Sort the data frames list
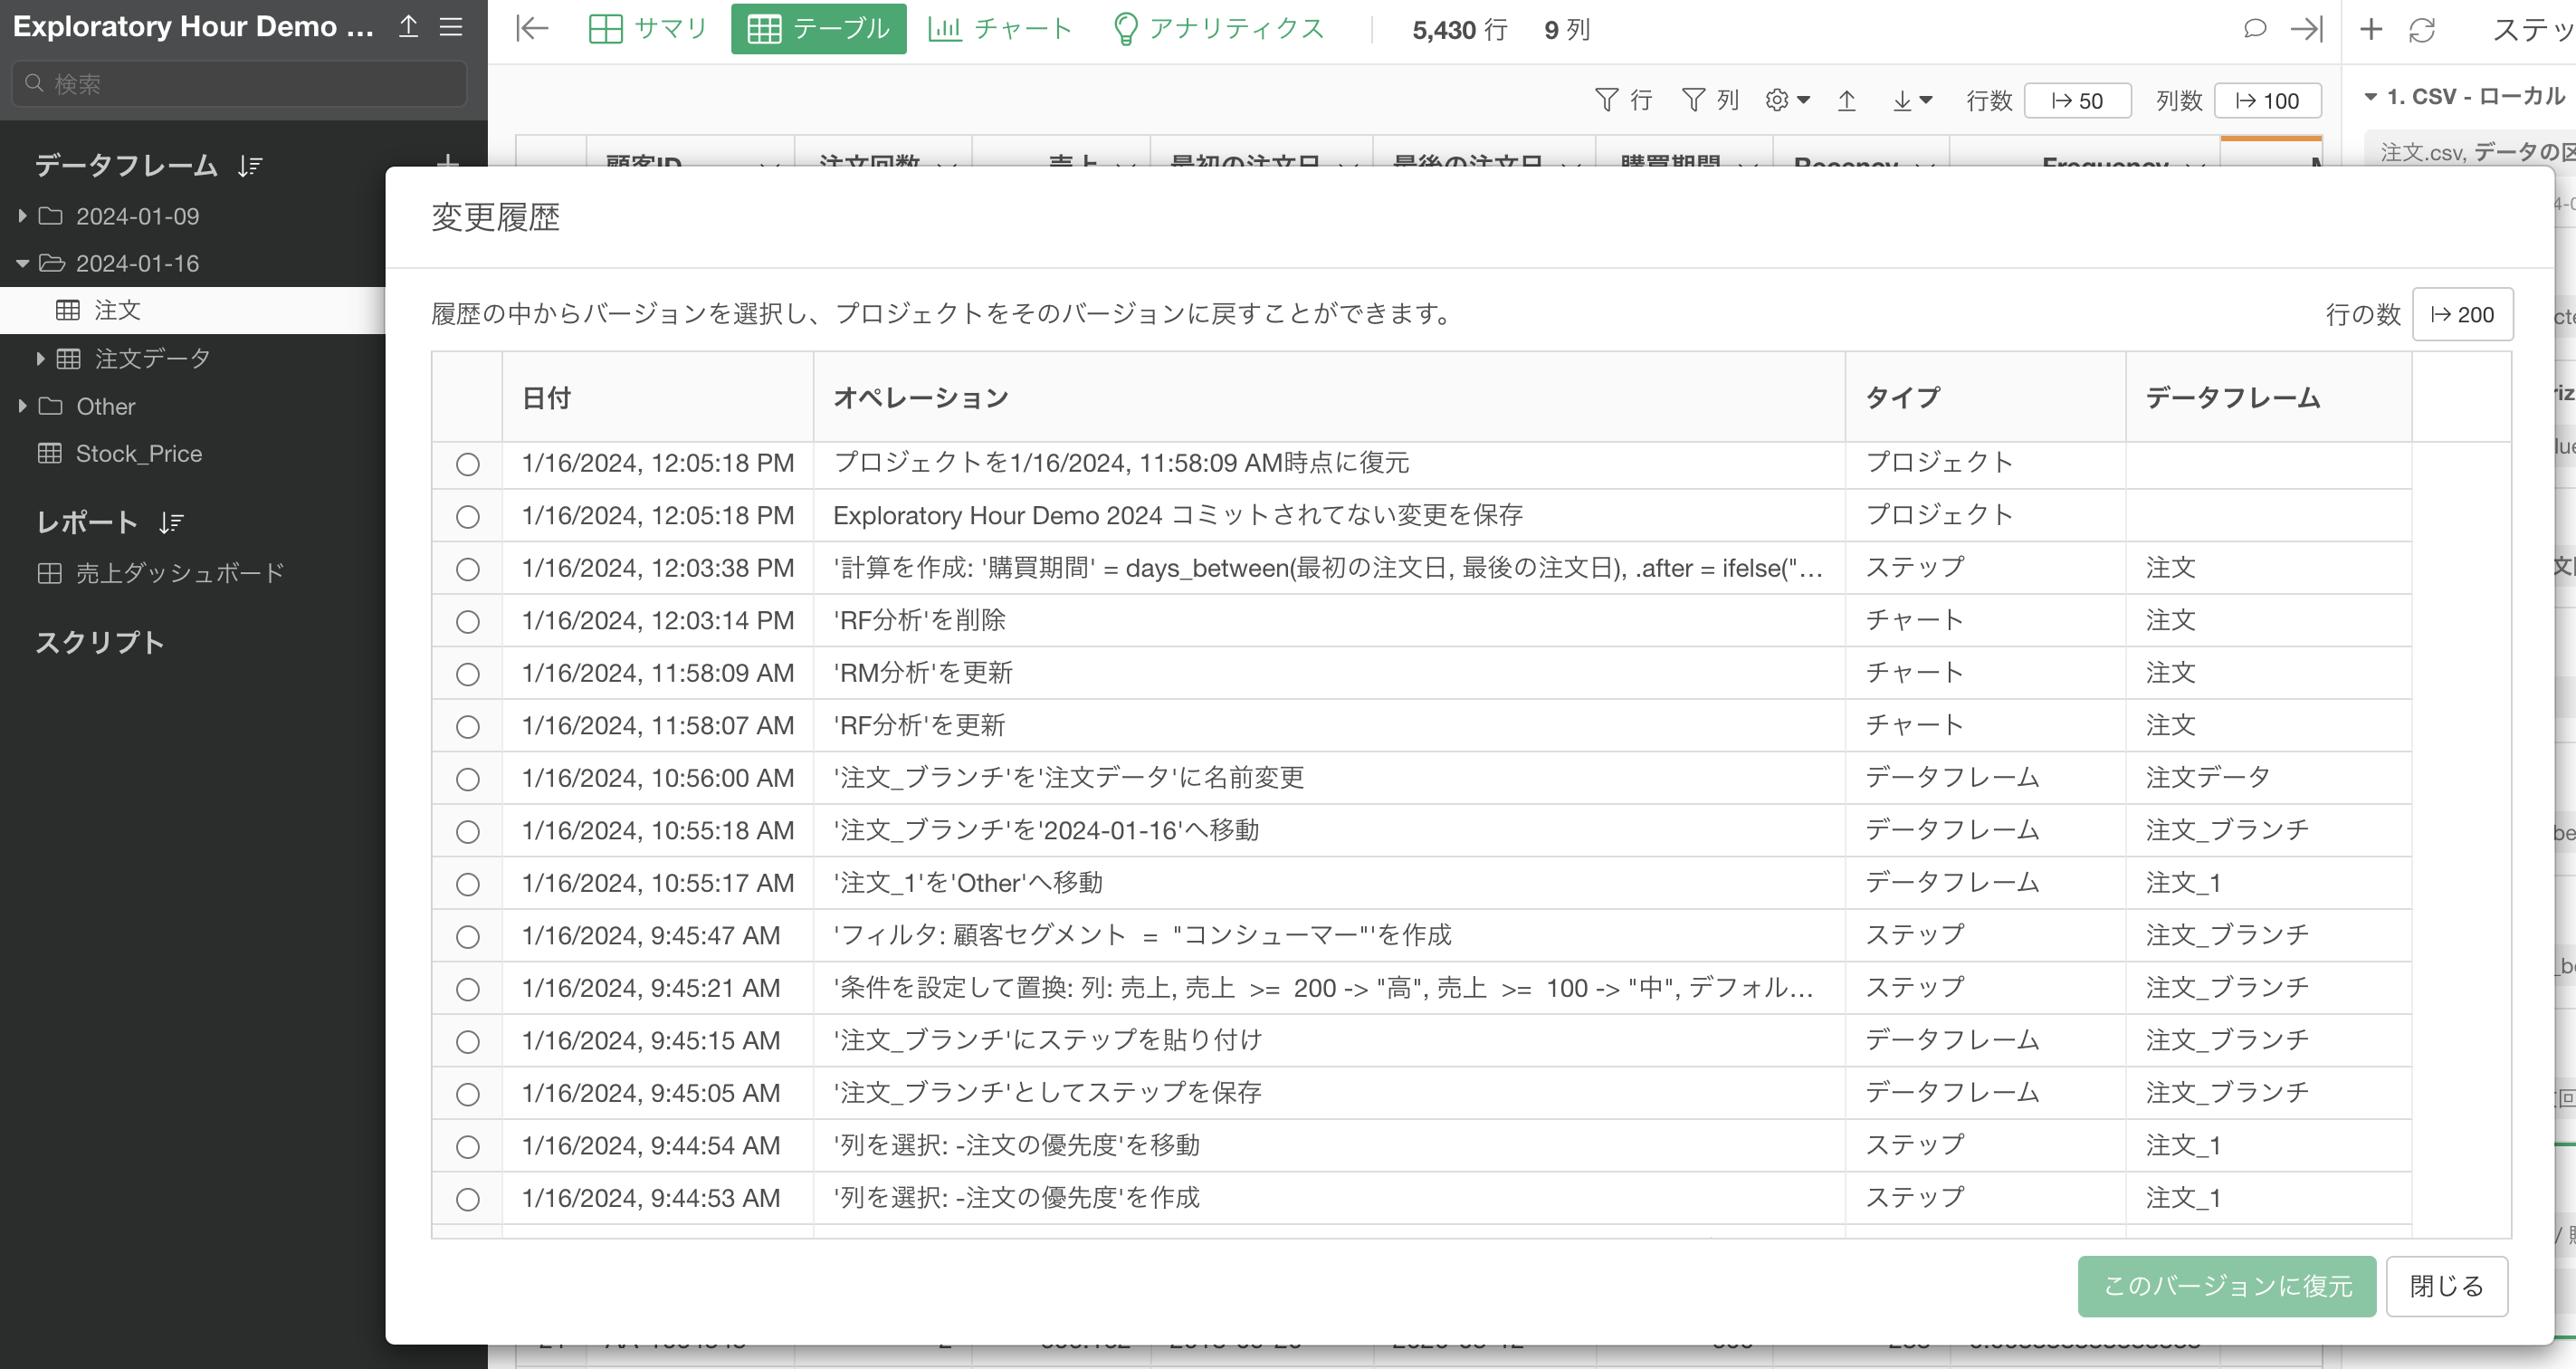 coord(250,166)
